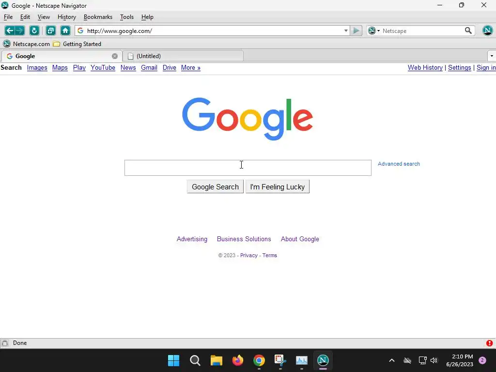Expand the address bar URL history dropdown
The height and width of the screenshot is (372, 496).
pyautogui.click(x=346, y=31)
